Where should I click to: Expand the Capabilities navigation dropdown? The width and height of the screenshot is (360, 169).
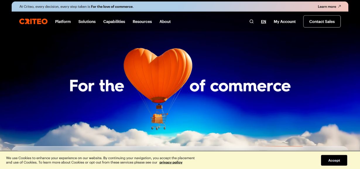coord(114,21)
